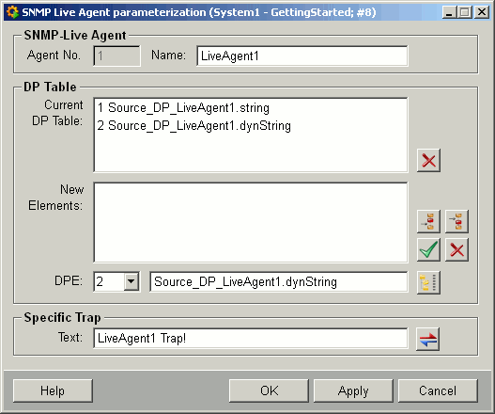Click the Help button
The image size is (495, 414).
[x=53, y=390]
